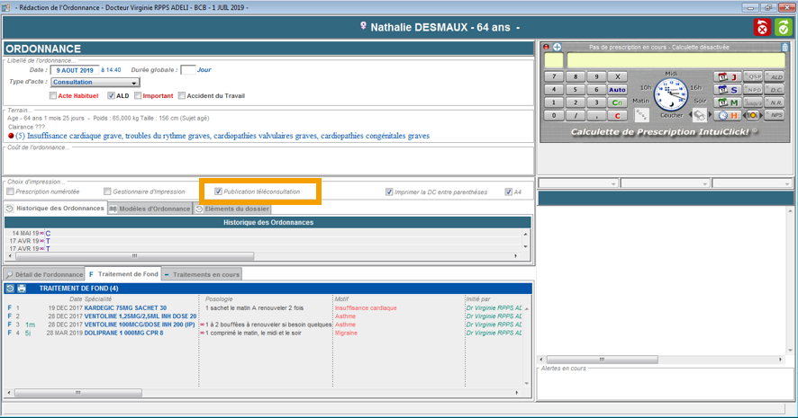Uncheck the ALD checkbox

pyautogui.click(x=111, y=96)
